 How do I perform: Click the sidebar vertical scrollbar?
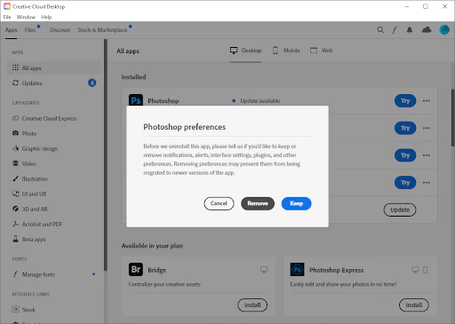pos(105,155)
